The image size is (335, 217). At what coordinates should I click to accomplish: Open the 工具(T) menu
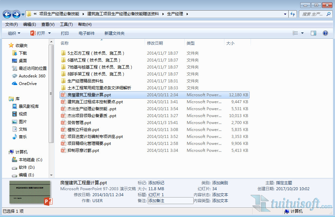point(66,24)
